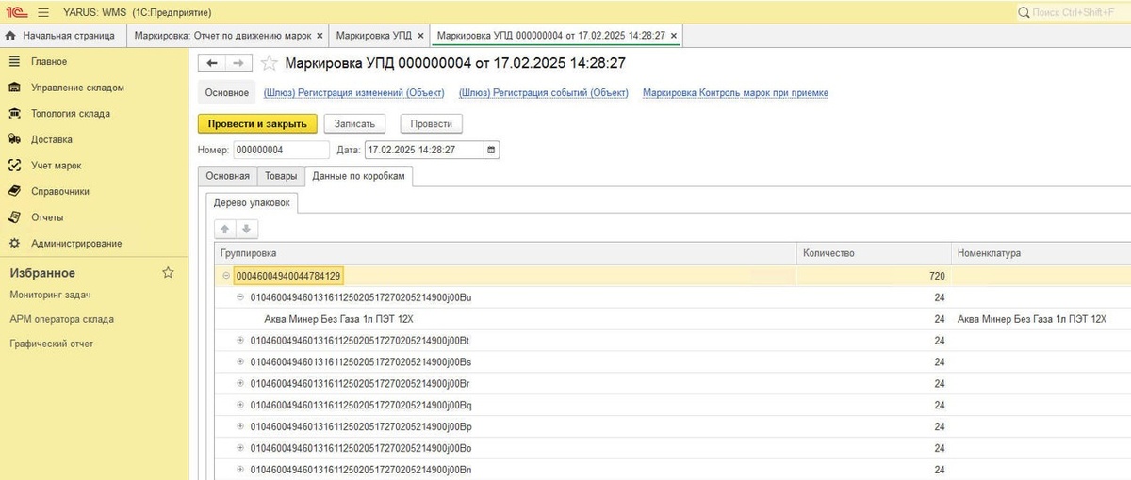Click the Провести button
Viewport: 1131px width, 480px height.
[432, 123]
